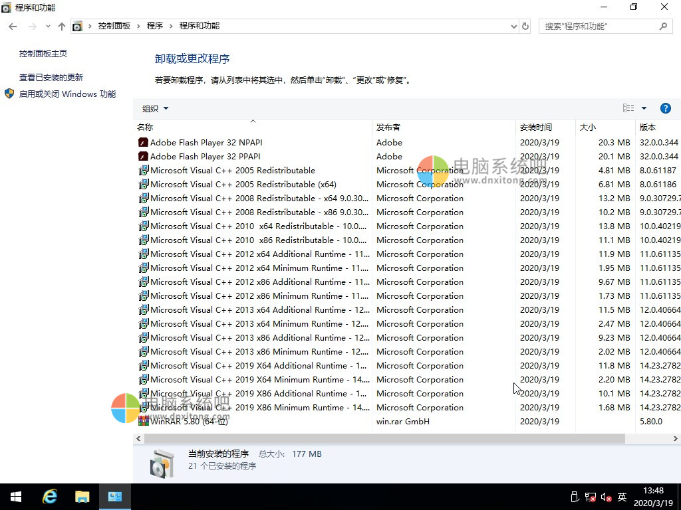Viewport: 681px width, 510px height.
Task: Click the 英 language indicator in the taskbar
Action: coord(622,496)
